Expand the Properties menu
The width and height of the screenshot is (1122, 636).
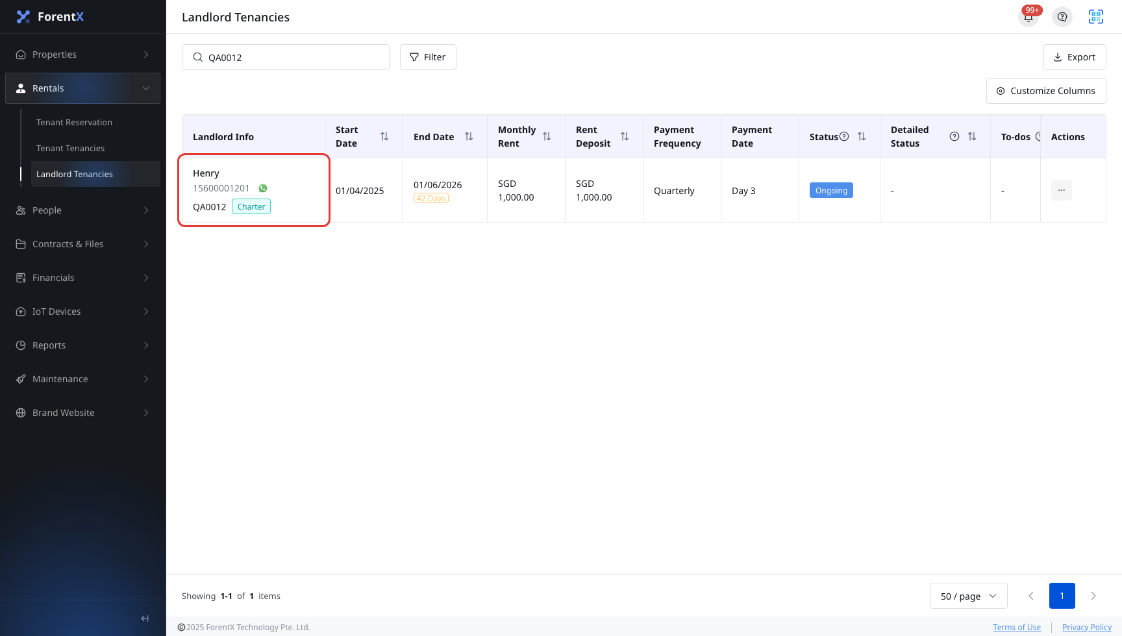pyautogui.click(x=83, y=55)
